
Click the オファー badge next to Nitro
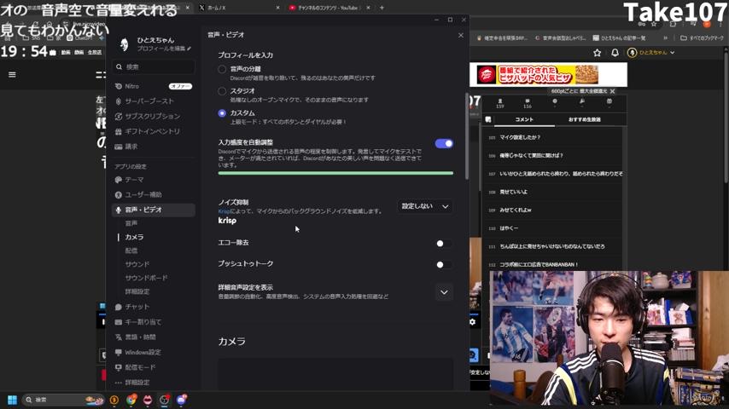coord(180,86)
